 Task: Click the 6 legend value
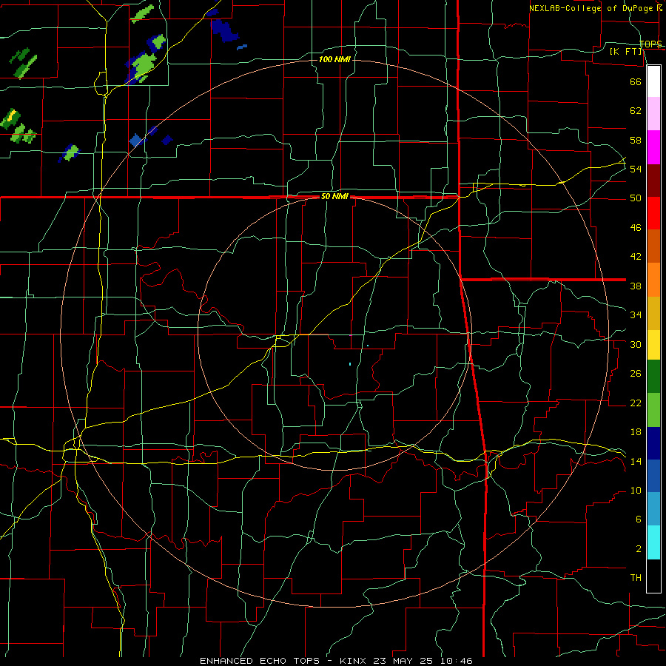click(x=638, y=519)
